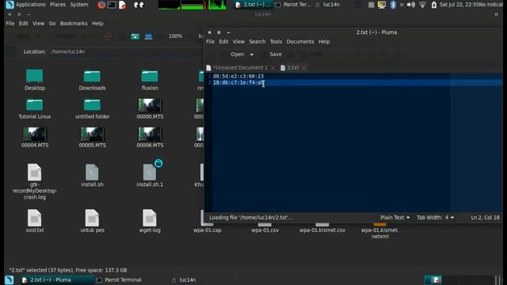Select the Tutorial Linux folder
The height and width of the screenshot is (285, 507).
pyautogui.click(x=35, y=105)
